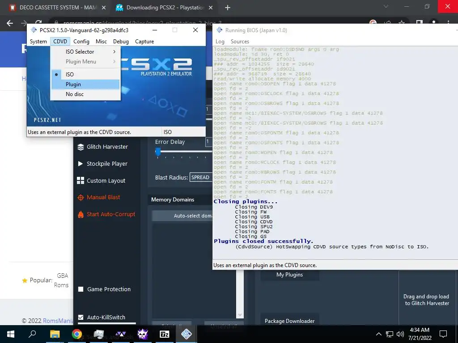This screenshot has width=458, height=343.
Task: Click the Closing plugins... log line
Action: pos(246,201)
